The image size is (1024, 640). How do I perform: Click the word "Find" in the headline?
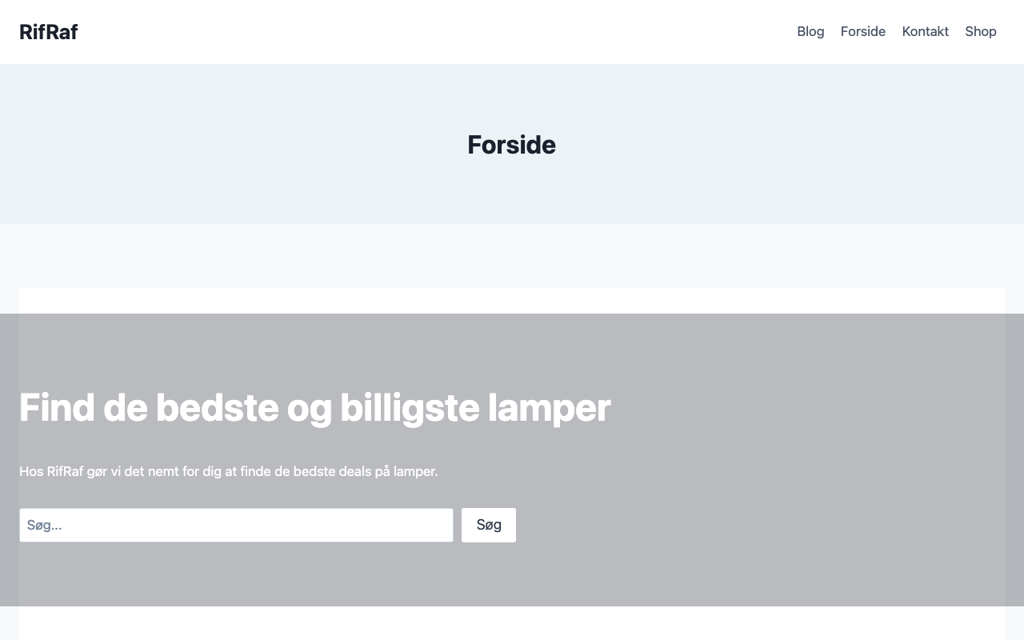[x=56, y=408]
